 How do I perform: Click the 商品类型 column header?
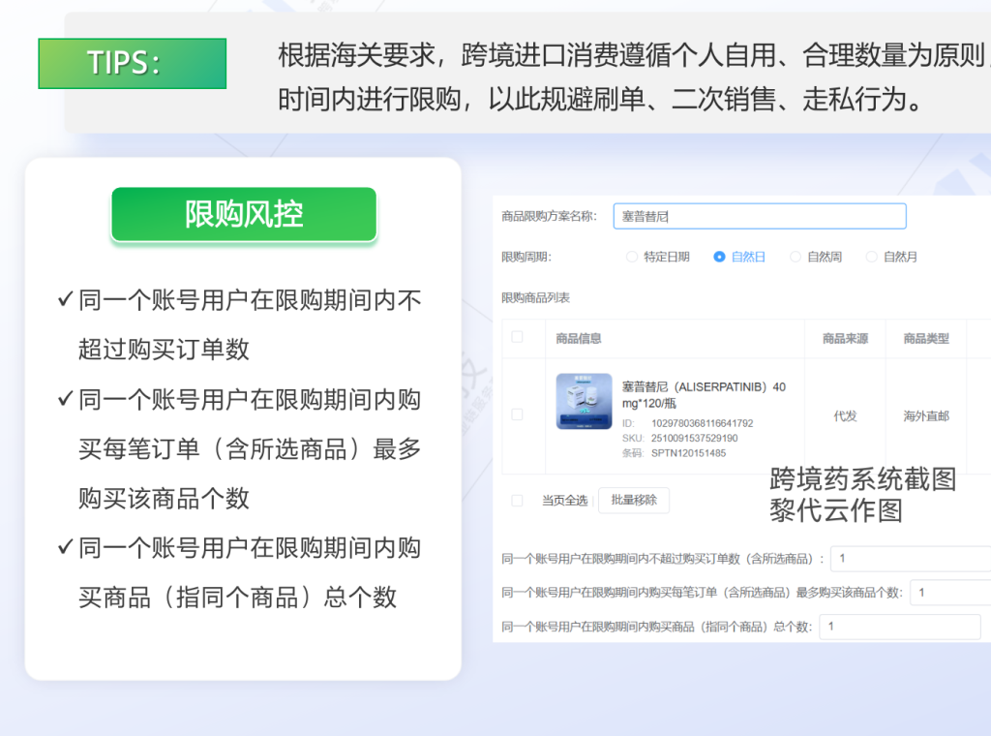coord(926,338)
